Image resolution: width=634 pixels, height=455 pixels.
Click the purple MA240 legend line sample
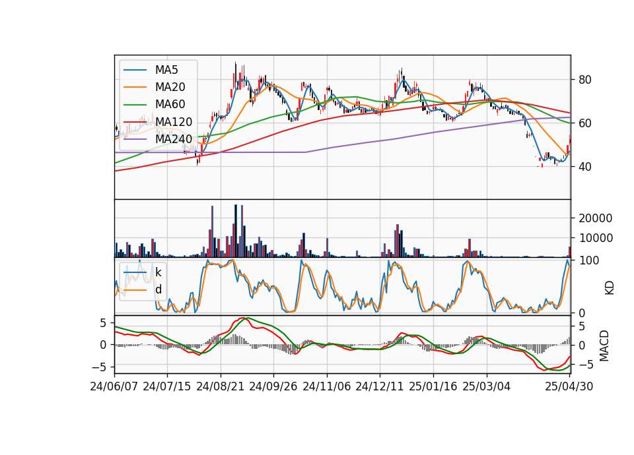(x=135, y=139)
